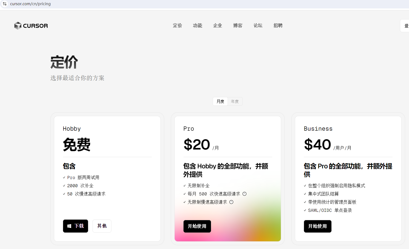The height and width of the screenshot is (249, 409).
Task: Click the subtitle 选择最适合你的方案
Action: [77, 78]
